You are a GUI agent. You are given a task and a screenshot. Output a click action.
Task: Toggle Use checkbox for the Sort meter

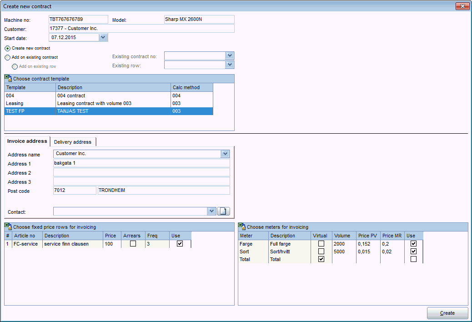[413, 252]
